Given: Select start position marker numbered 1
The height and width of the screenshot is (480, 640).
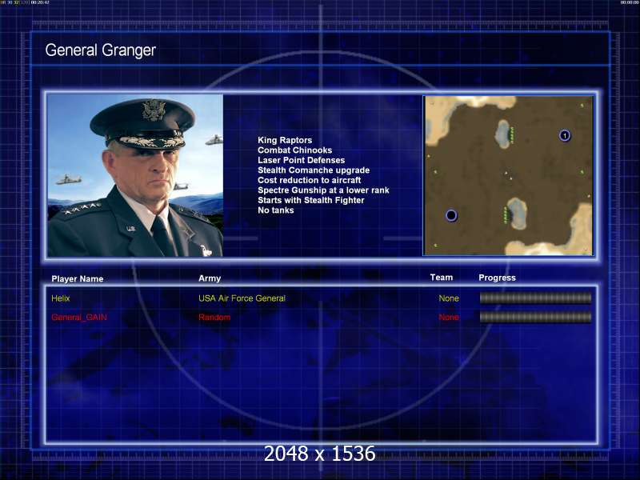Looking at the screenshot, I should point(565,135).
